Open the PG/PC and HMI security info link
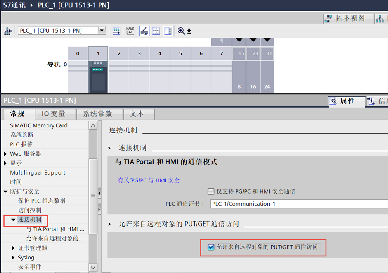This screenshot has width=388, height=273. coord(151,180)
